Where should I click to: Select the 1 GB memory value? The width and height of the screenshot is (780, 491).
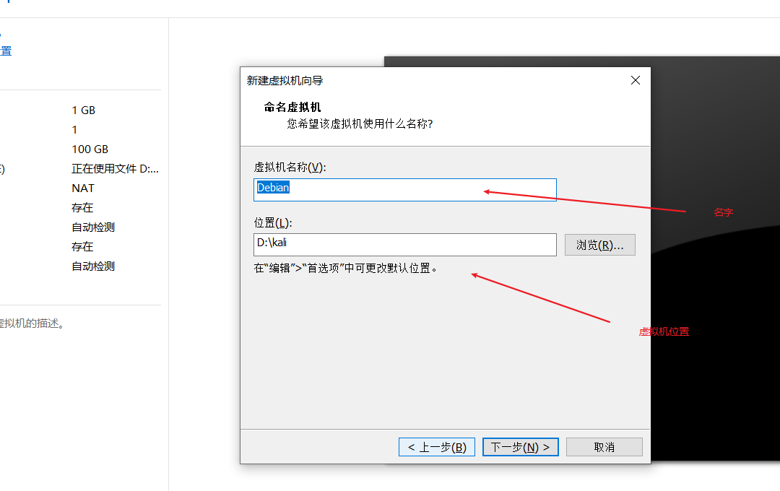click(84, 110)
